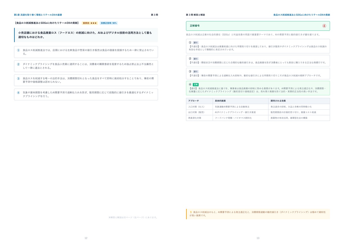344x243 pixels.
Task: Click the '第 3 問 解答と解説' header
Action: [x=195, y=15]
